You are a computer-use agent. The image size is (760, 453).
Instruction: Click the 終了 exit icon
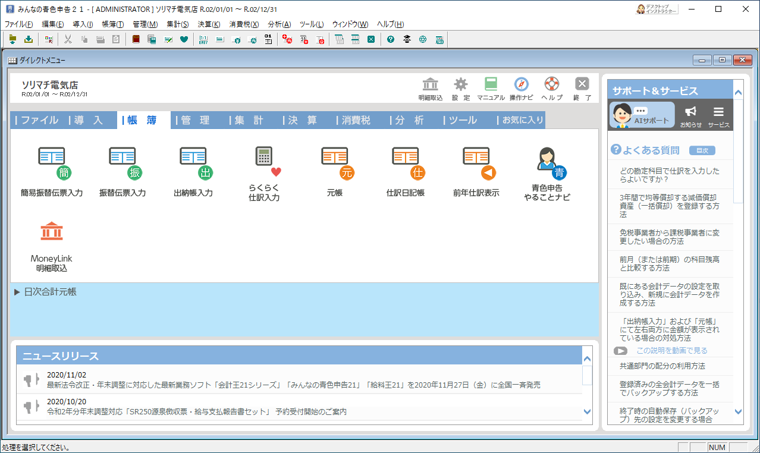tap(582, 89)
